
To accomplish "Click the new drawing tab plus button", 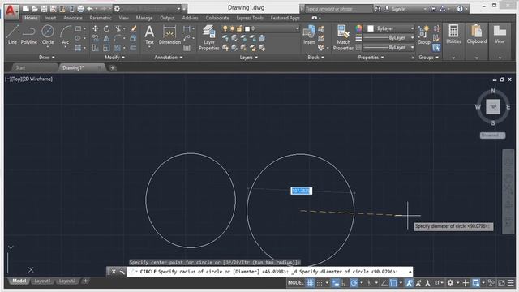I will pyautogui.click(x=113, y=68).
